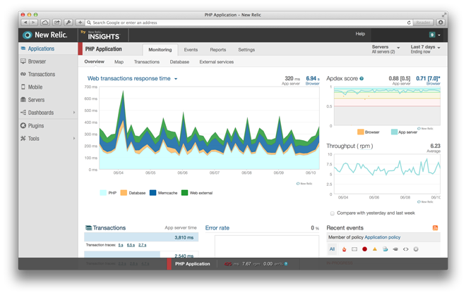Open Plugins in the sidebar
The width and height of the screenshot is (466, 295).
[x=36, y=126]
